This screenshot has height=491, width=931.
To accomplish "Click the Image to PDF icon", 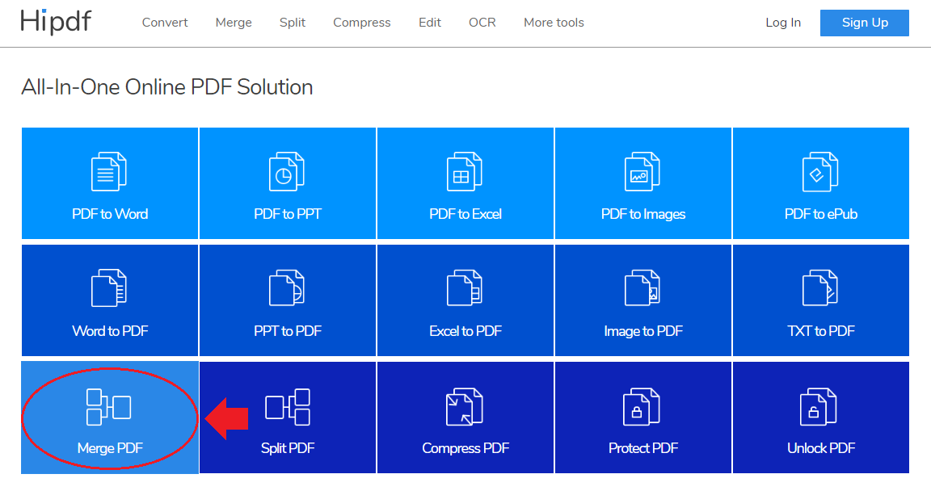I will tap(642, 288).
